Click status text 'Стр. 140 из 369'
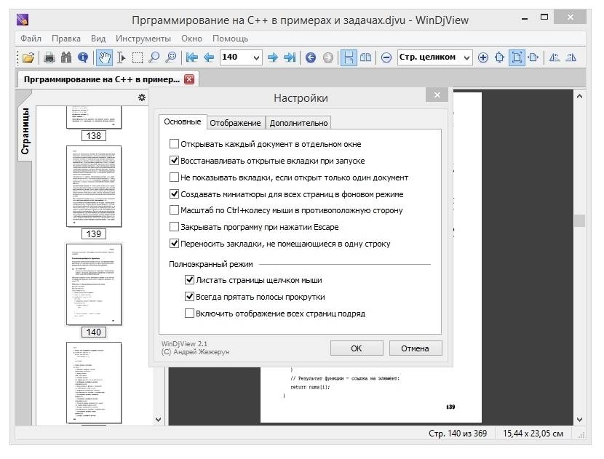 (458, 434)
